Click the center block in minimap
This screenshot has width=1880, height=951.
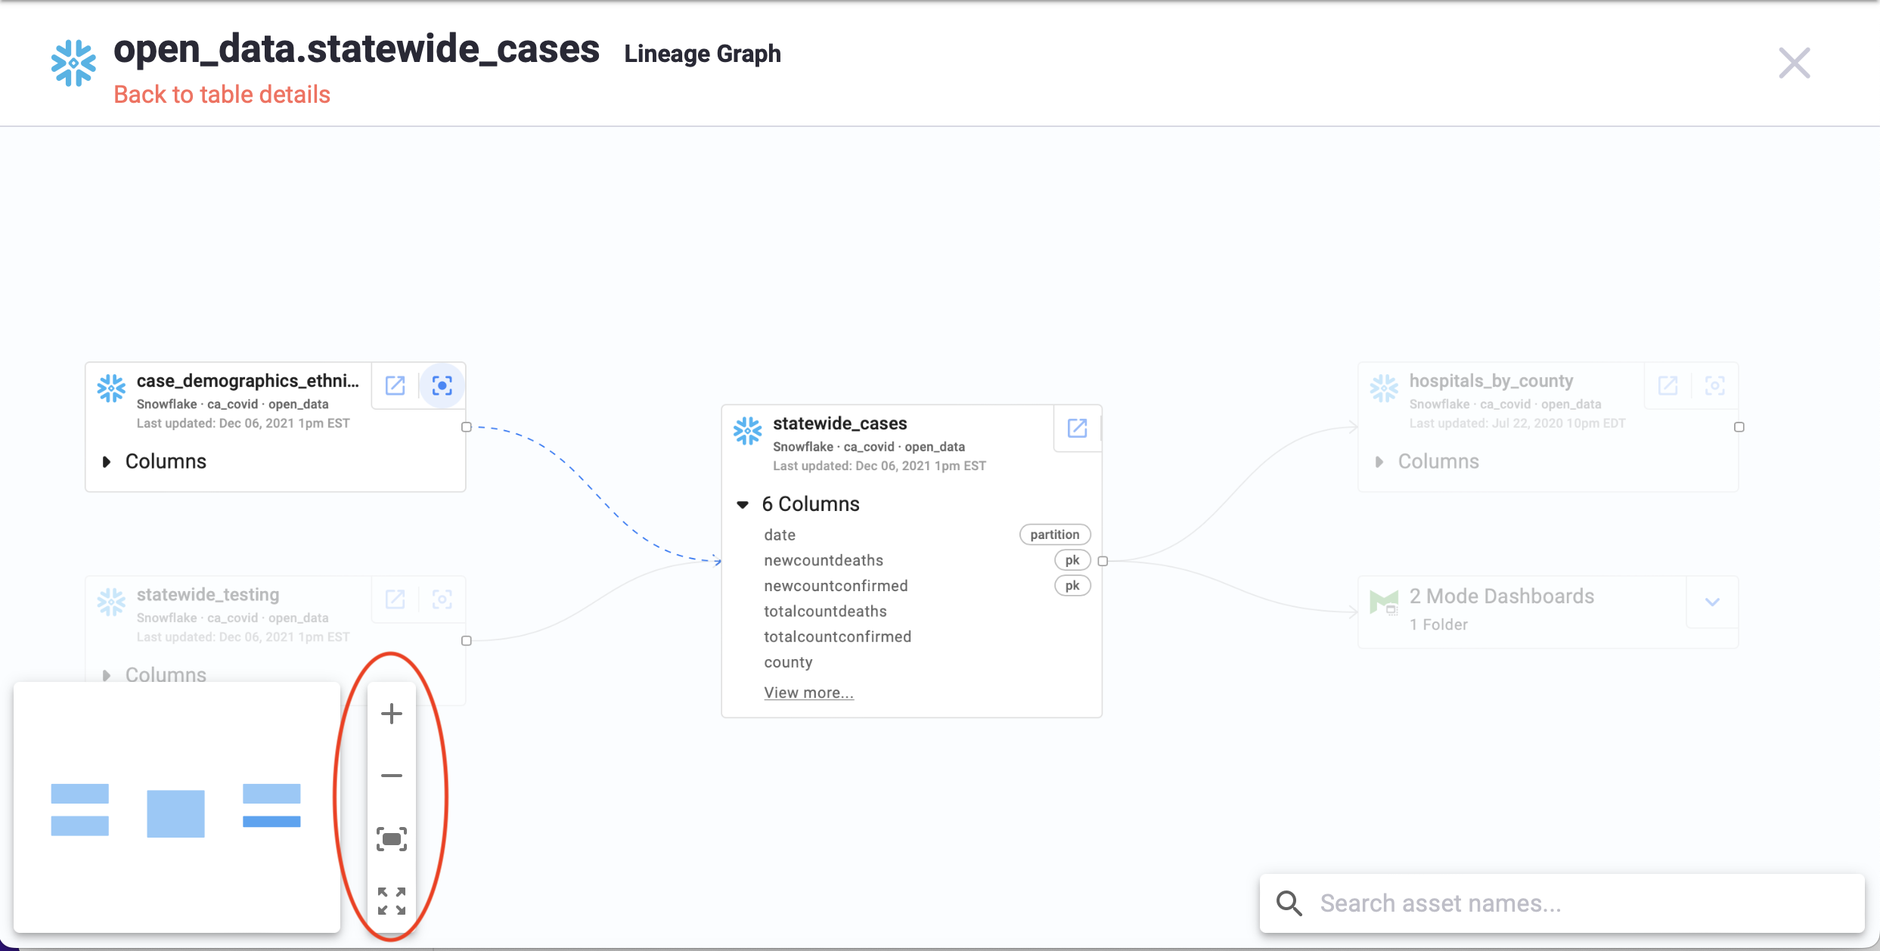click(x=175, y=813)
